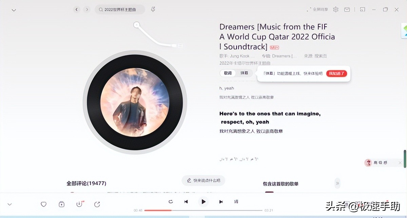This screenshot has width=407, height=218.
Task: Switch to the 弹幕 tab
Action: pyautogui.click(x=244, y=73)
